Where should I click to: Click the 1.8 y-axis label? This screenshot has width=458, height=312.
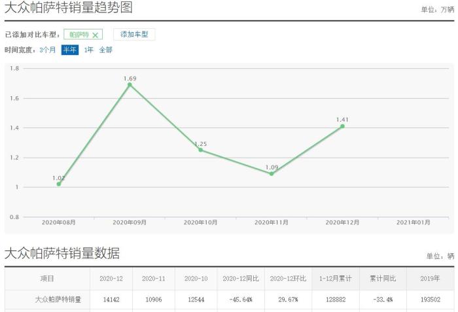(14, 69)
